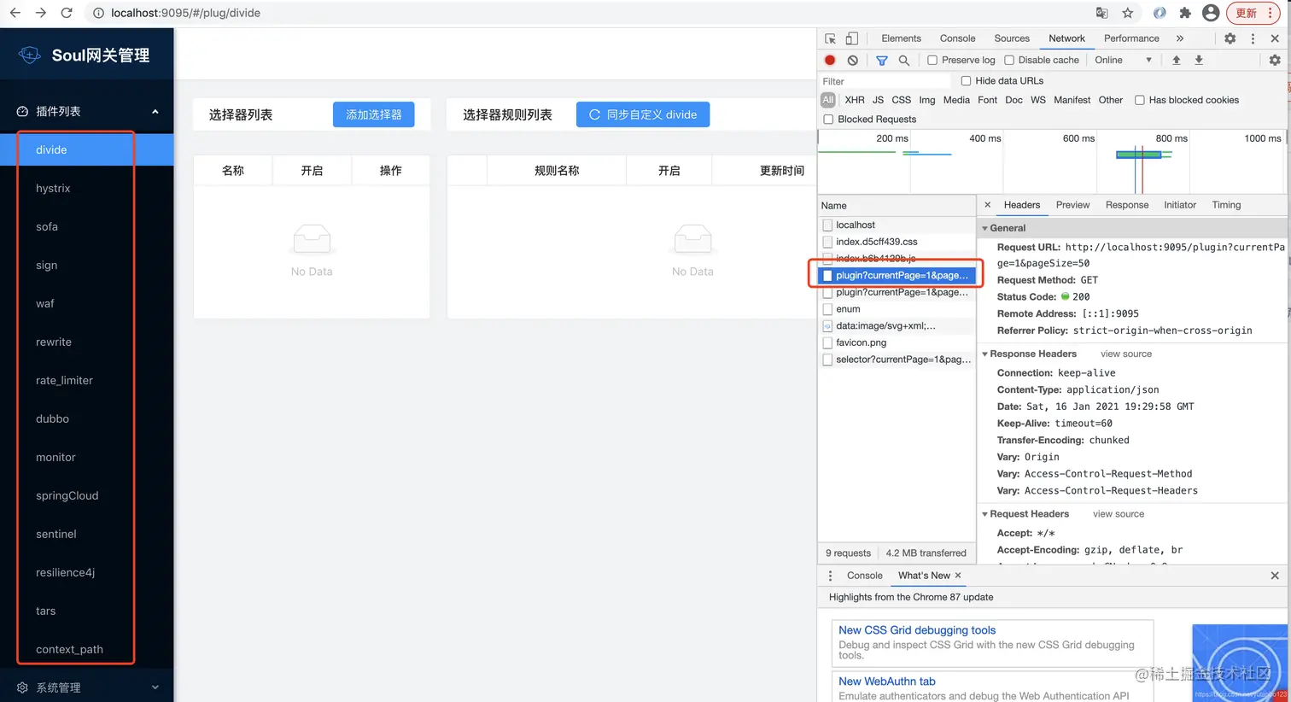Click the import HAR file upload icon

coord(1177,60)
